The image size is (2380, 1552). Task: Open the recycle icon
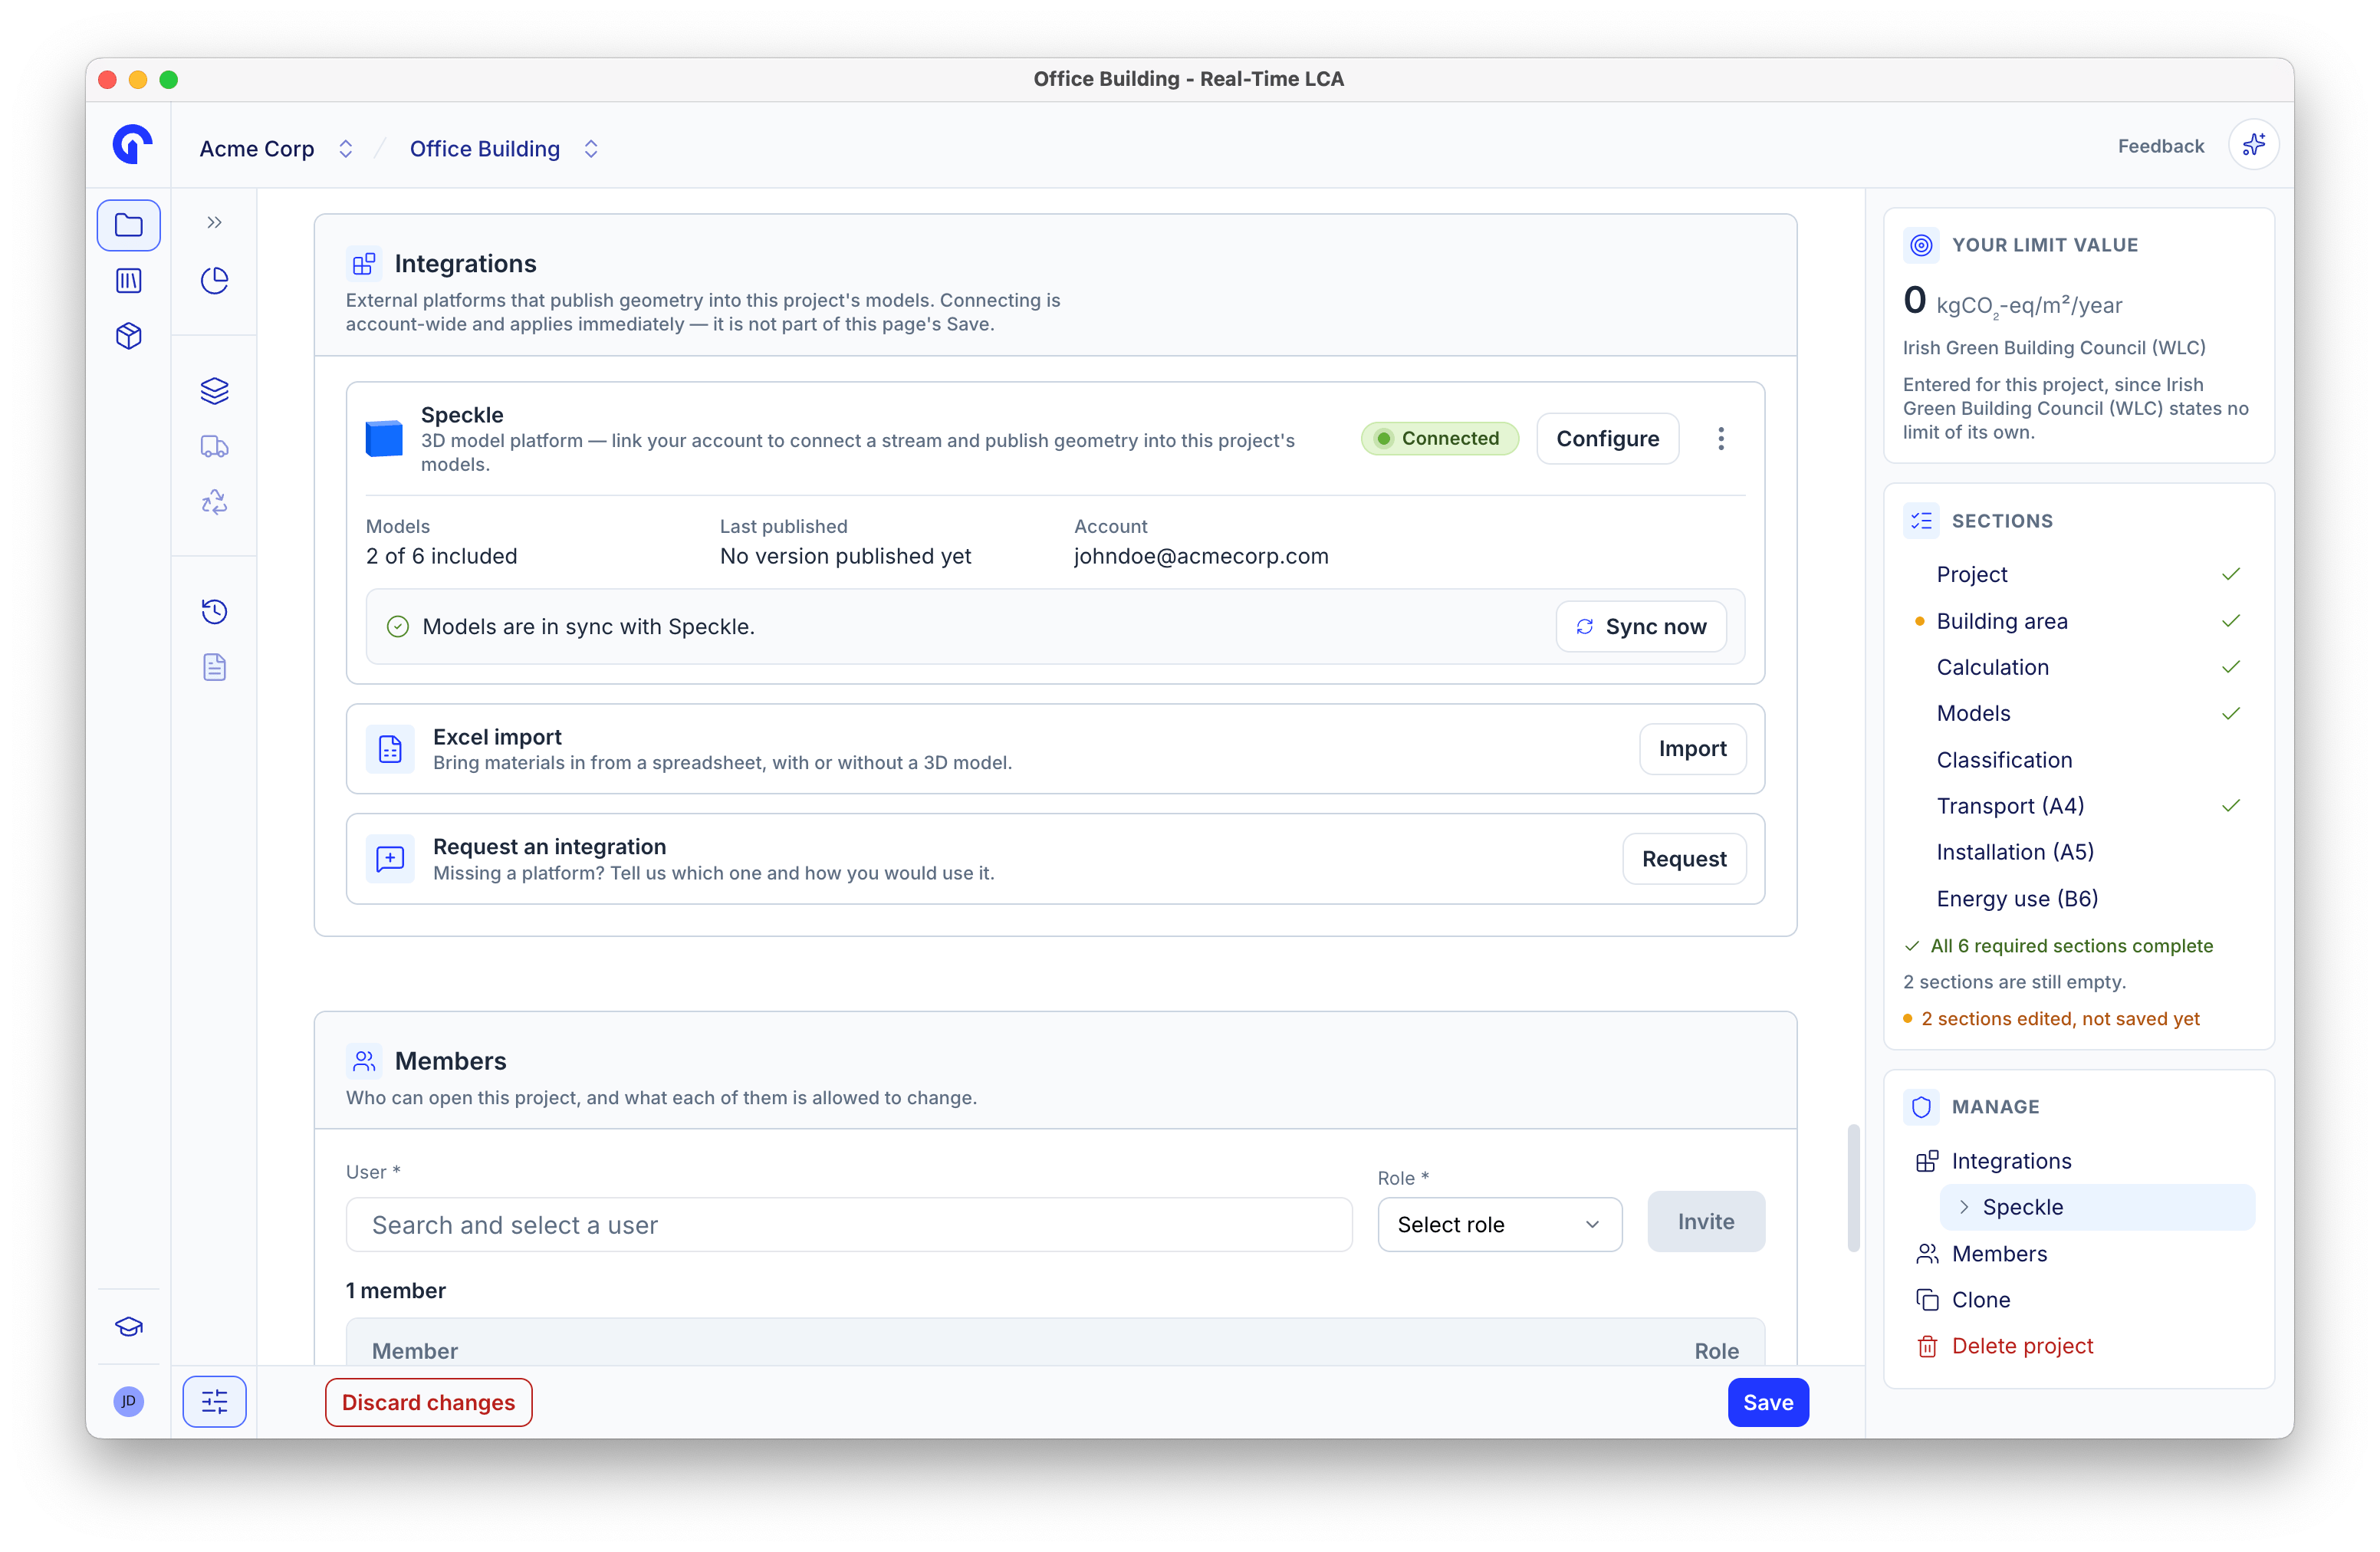point(214,502)
